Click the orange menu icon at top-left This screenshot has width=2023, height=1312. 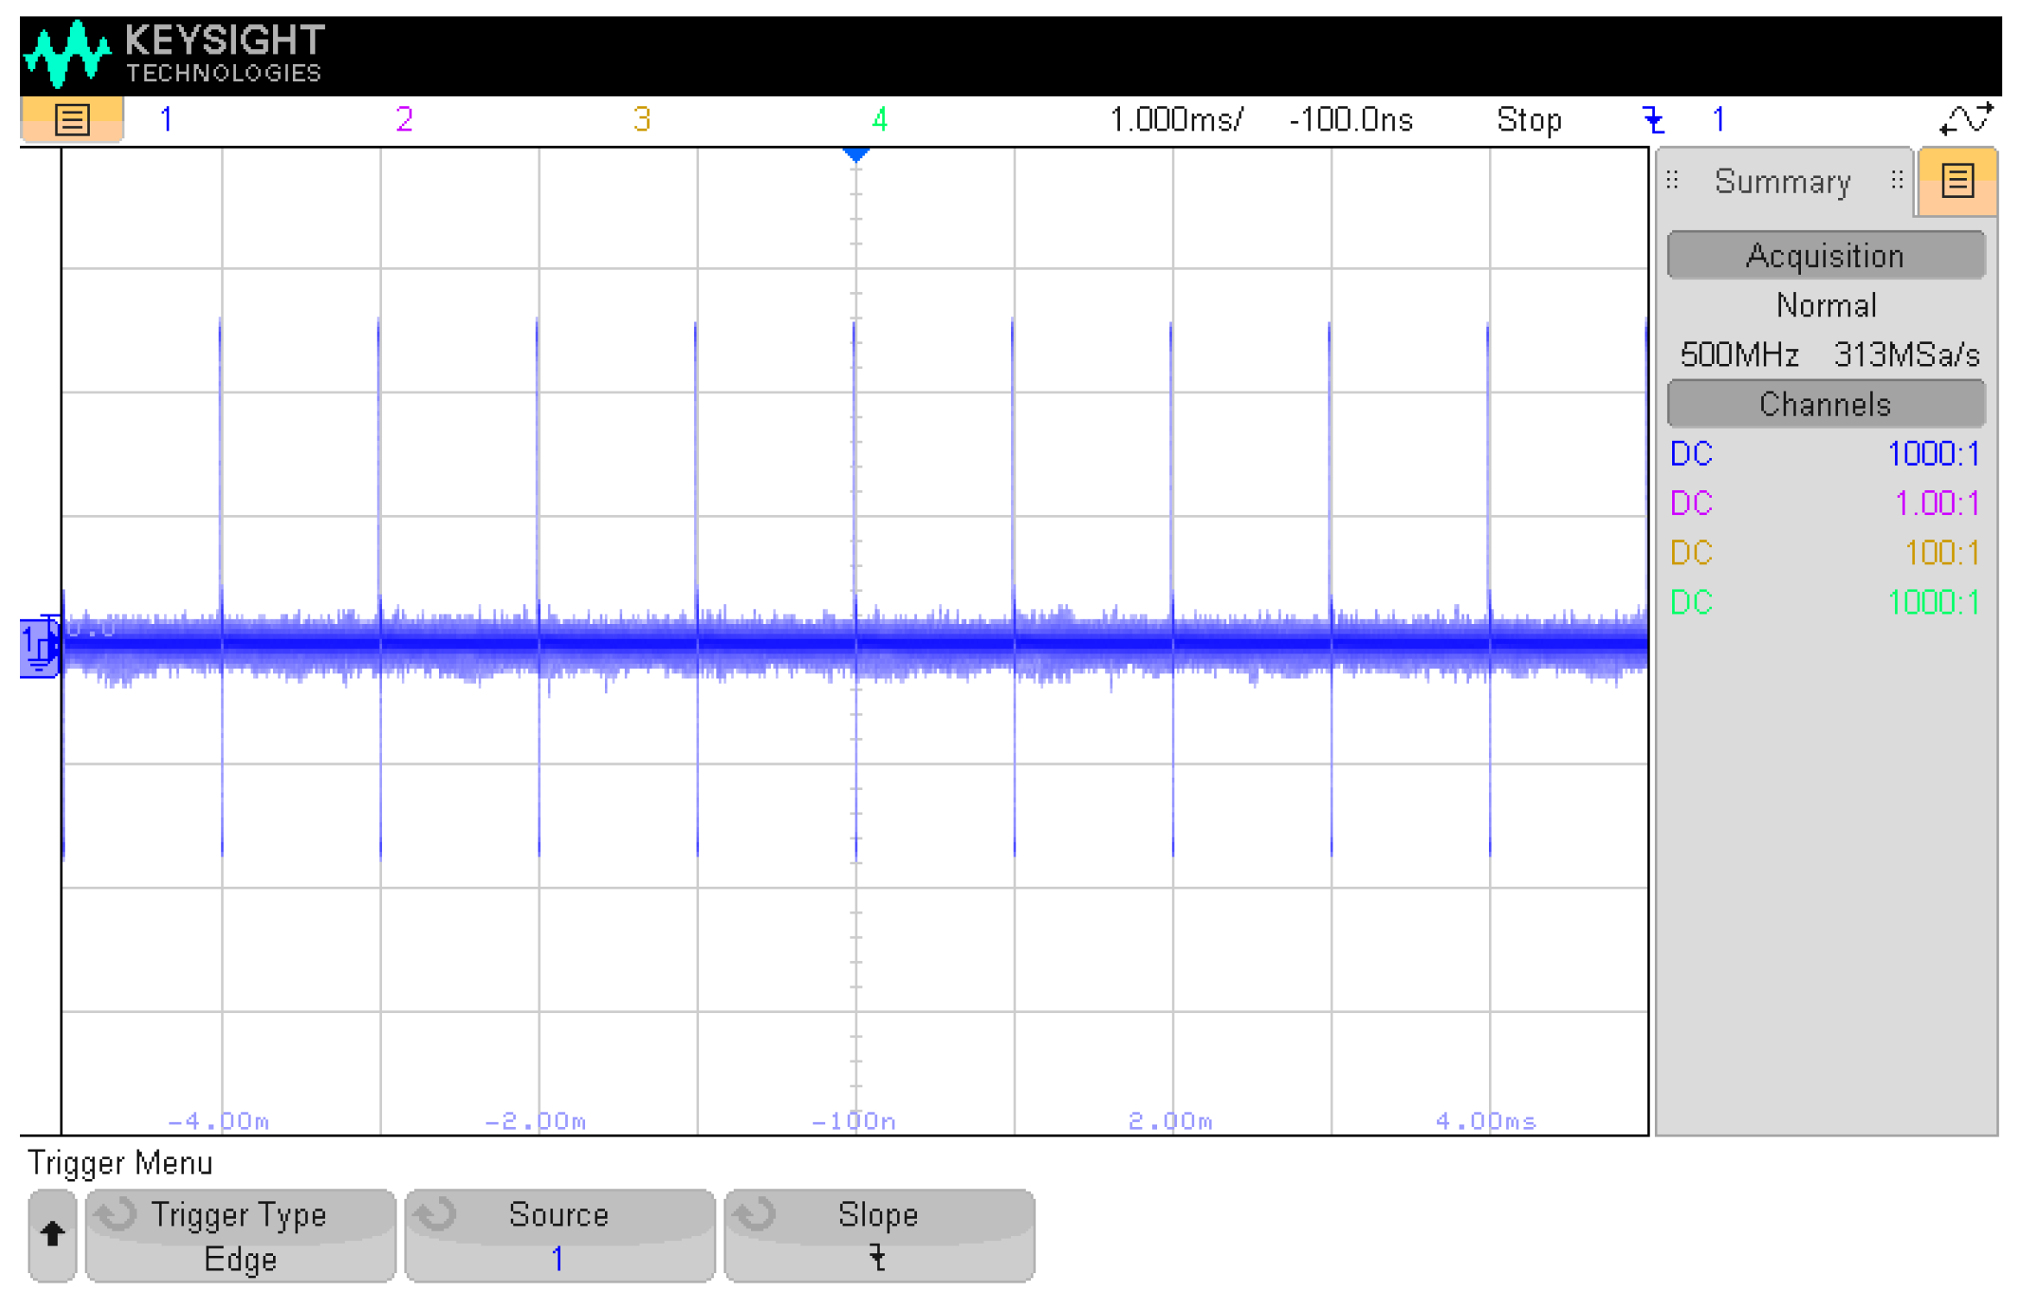pos(72,119)
